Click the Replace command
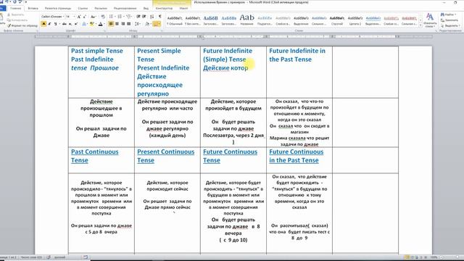Viewport: 464px width, 261px height. point(449,20)
